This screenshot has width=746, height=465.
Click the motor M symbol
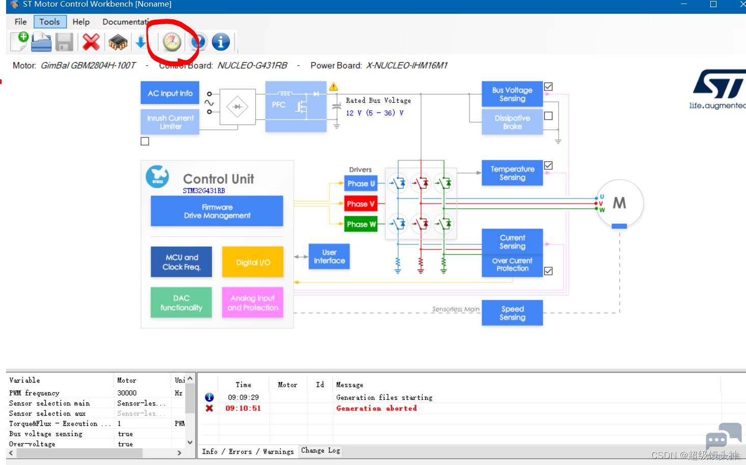coord(619,204)
